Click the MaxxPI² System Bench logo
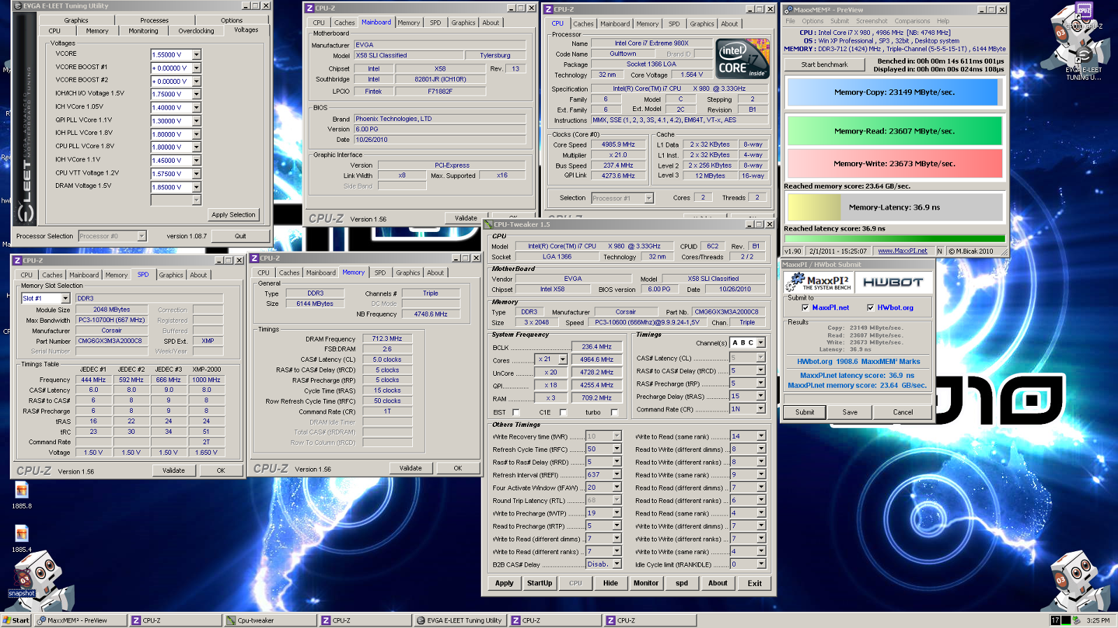Image resolution: width=1118 pixels, height=628 pixels. 818,282
